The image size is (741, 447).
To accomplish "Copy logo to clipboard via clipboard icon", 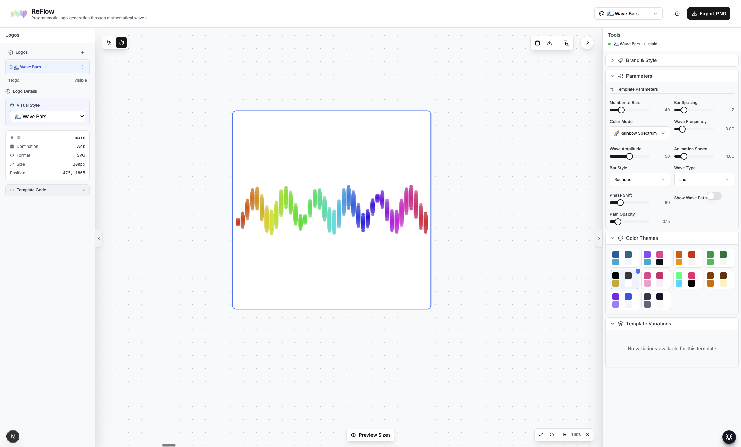I will [538, 43].
